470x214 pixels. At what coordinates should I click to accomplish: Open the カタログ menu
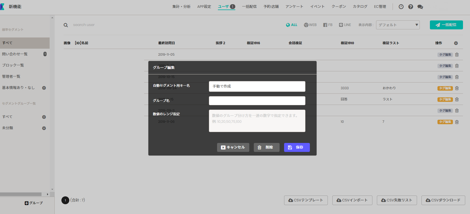click(x=360, y=7)
